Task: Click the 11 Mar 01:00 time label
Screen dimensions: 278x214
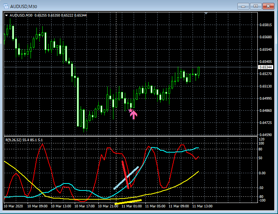Action: point(132,206)
